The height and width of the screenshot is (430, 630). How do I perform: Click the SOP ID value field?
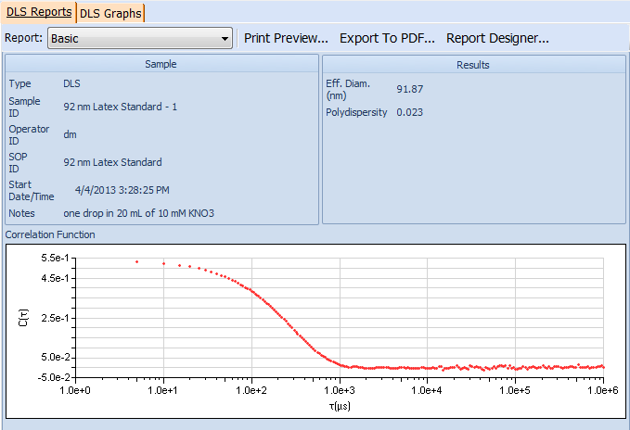[x=112, y=162]
